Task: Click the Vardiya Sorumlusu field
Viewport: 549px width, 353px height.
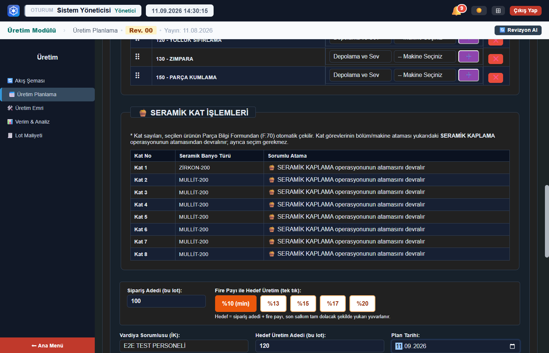Action: pyautogui.click(x=184, y=346)
